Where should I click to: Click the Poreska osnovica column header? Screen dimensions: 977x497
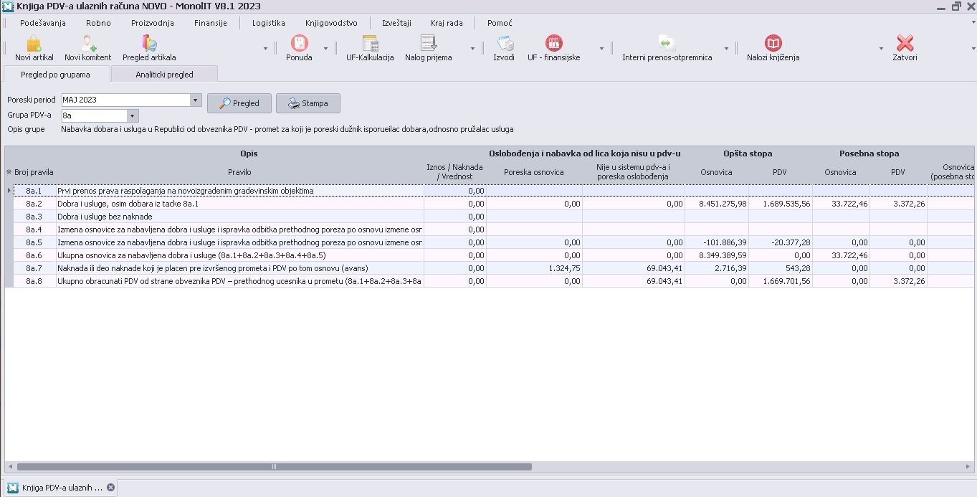534,172
